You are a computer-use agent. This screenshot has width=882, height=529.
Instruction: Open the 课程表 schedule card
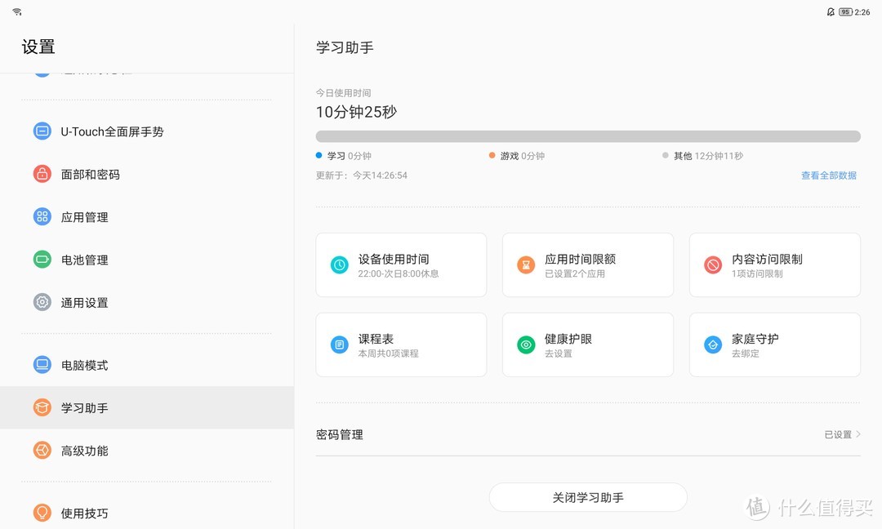[401, 344]
